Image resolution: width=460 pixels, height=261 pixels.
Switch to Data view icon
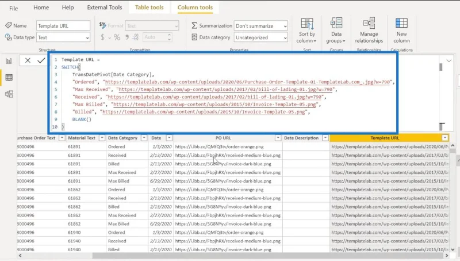9,78
